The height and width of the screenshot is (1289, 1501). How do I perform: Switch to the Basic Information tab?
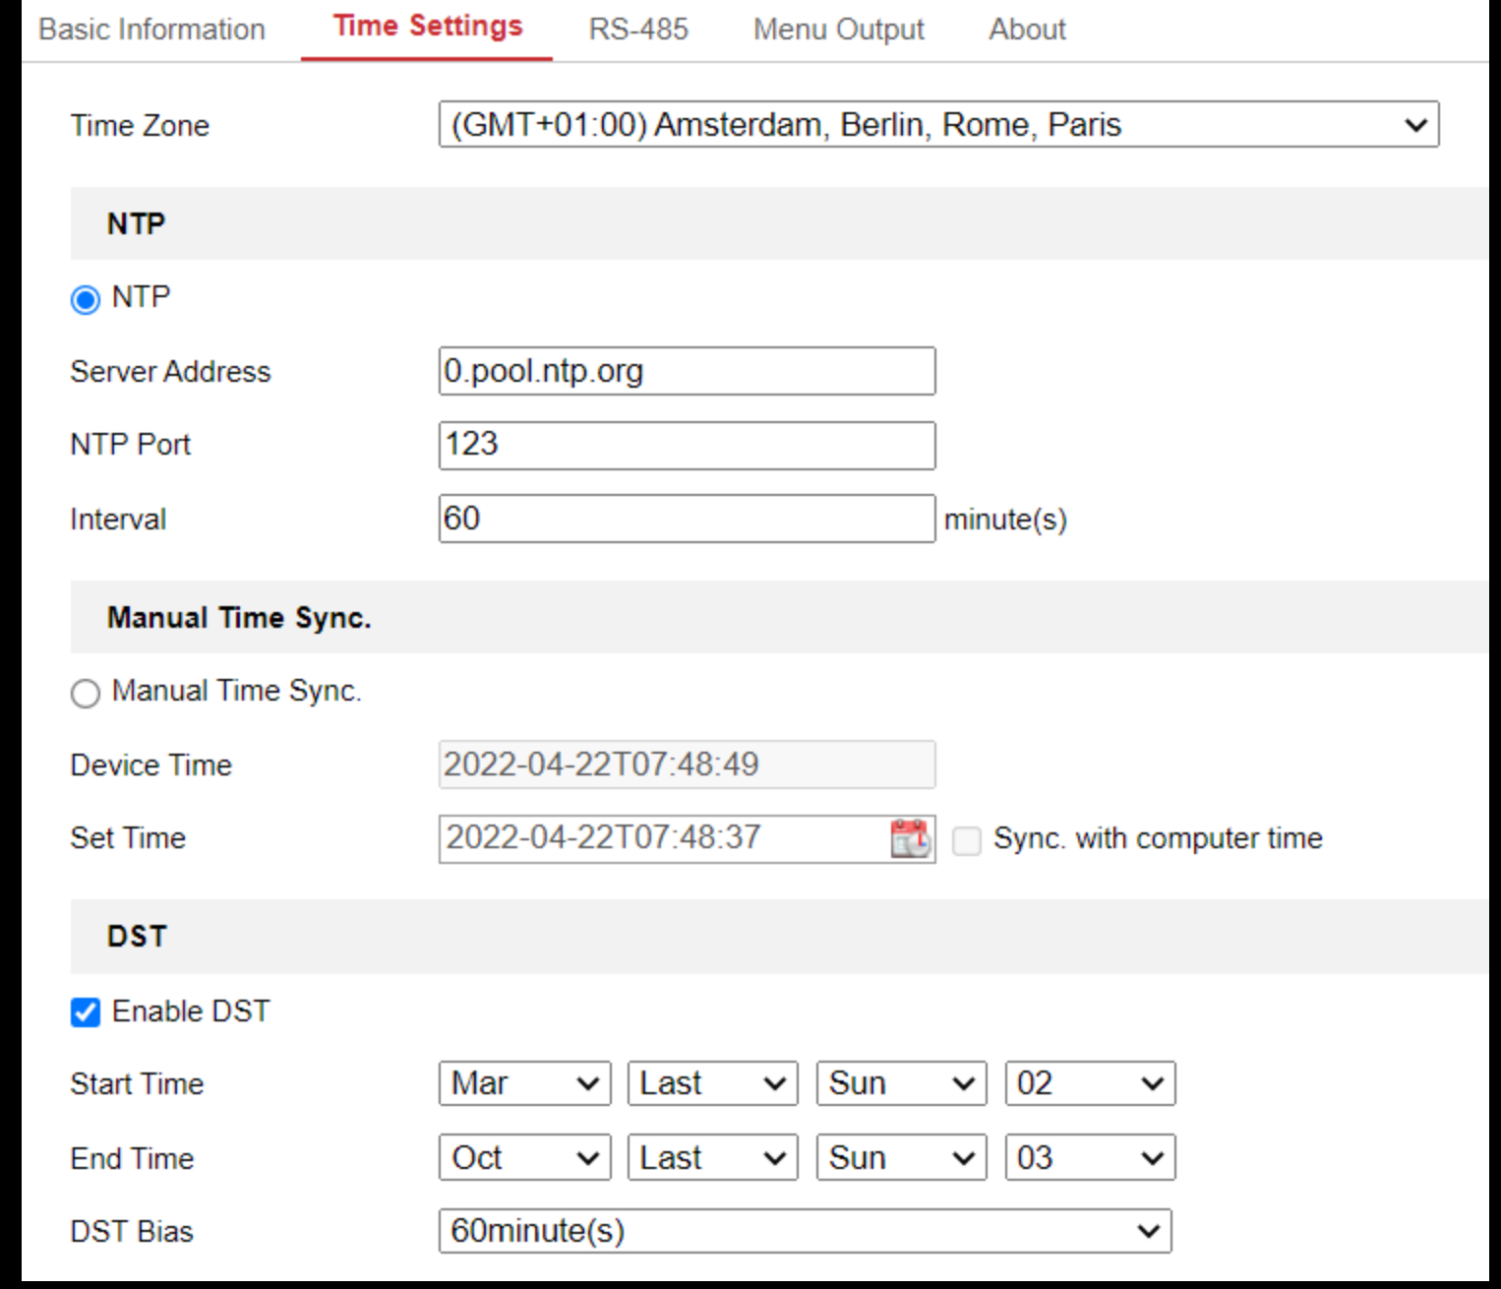(x=150, y=29)
